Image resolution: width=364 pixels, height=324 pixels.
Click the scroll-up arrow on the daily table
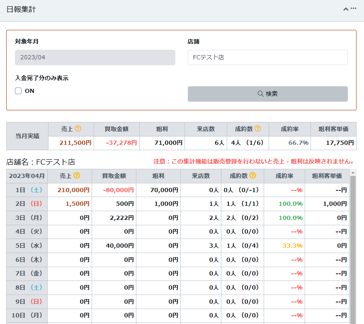[x=353, y=173]
